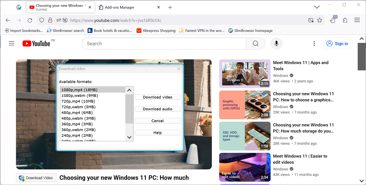Select 360p,webm (2MB) format
Image resolution: width=366 pixels, height=185 pixels.
(x=93, y=130)
